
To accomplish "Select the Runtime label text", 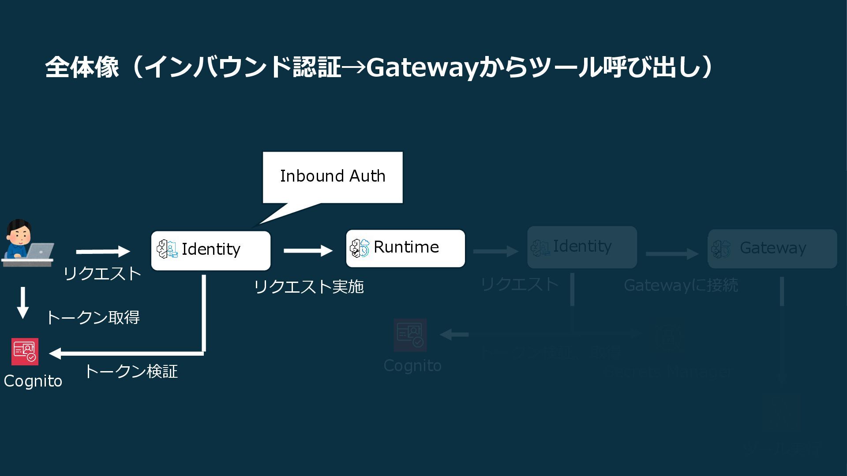I will pyautogui.click(x=406, y=247).
